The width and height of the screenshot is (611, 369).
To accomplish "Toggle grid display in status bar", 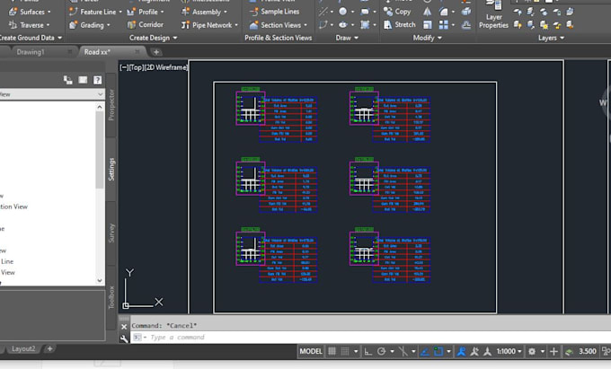I will [x=332, y=351].
